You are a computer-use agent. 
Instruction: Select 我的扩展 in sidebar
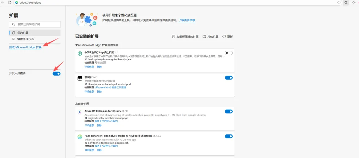(x=35, y=33)
